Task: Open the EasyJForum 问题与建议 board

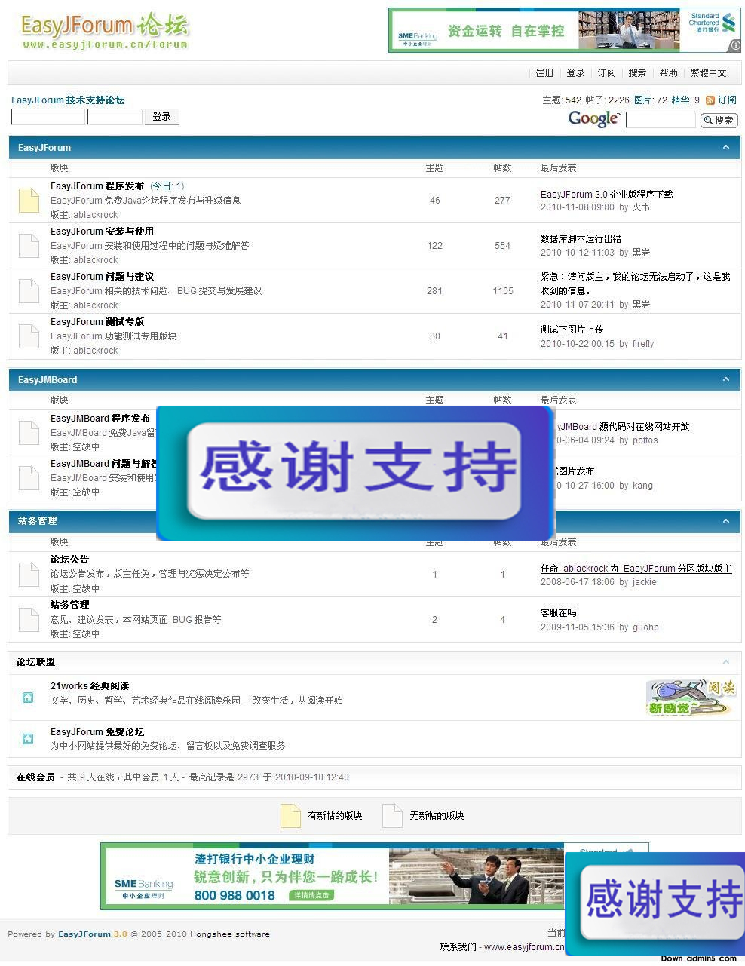Action: click(x=102, y=277)
